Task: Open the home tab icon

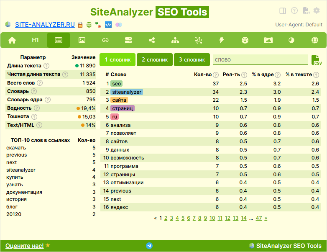Action: click(x=12, y=40)
